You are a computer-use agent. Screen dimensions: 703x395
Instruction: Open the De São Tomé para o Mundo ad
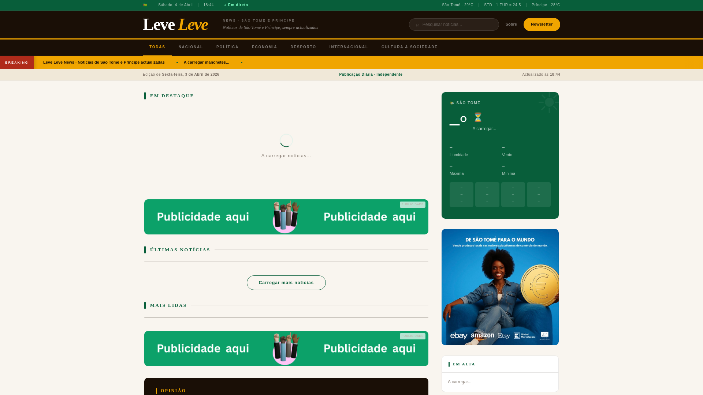tap(500, 287)
